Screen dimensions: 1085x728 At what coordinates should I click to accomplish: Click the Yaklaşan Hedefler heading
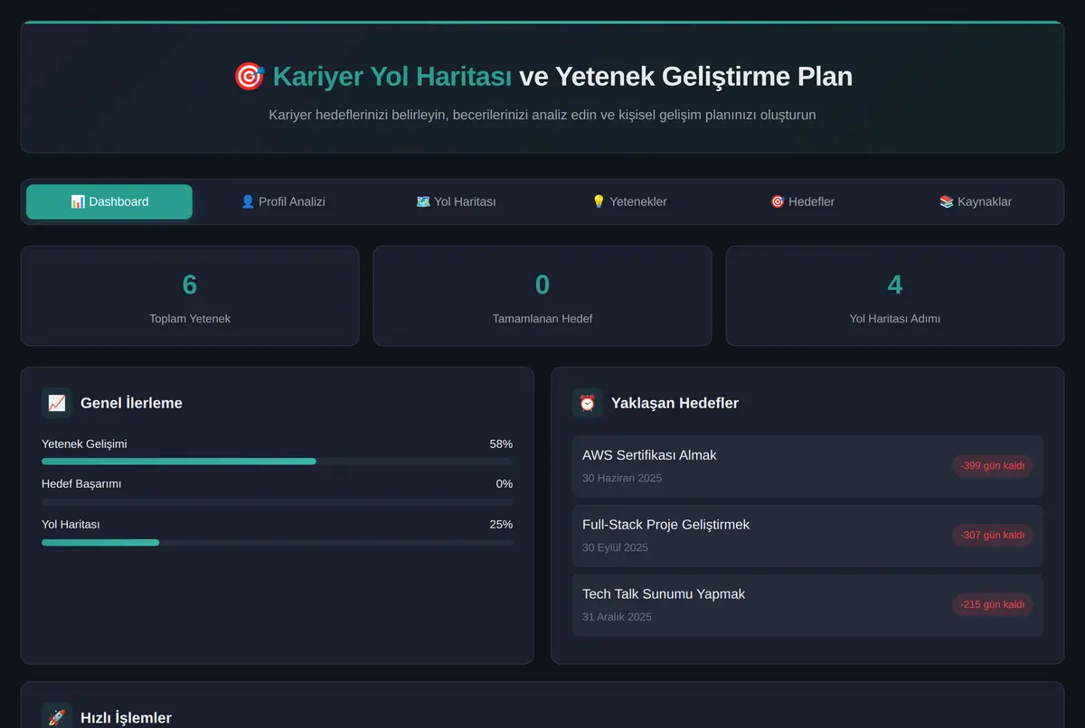(675, 403)
